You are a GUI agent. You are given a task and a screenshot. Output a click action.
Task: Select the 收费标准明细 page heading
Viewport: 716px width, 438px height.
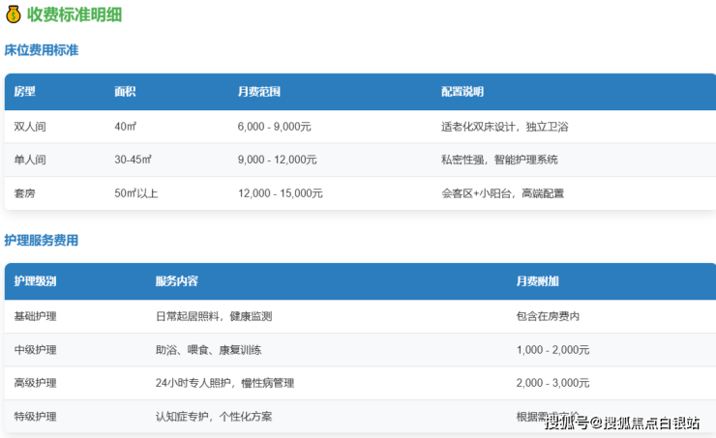tap(74, 15)
